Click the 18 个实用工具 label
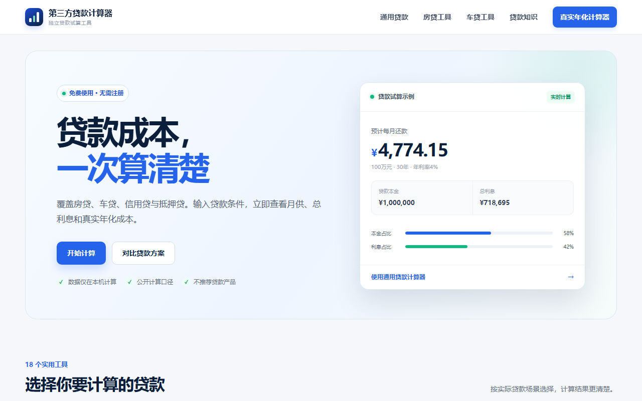The image size is (642, 401). 47,365
